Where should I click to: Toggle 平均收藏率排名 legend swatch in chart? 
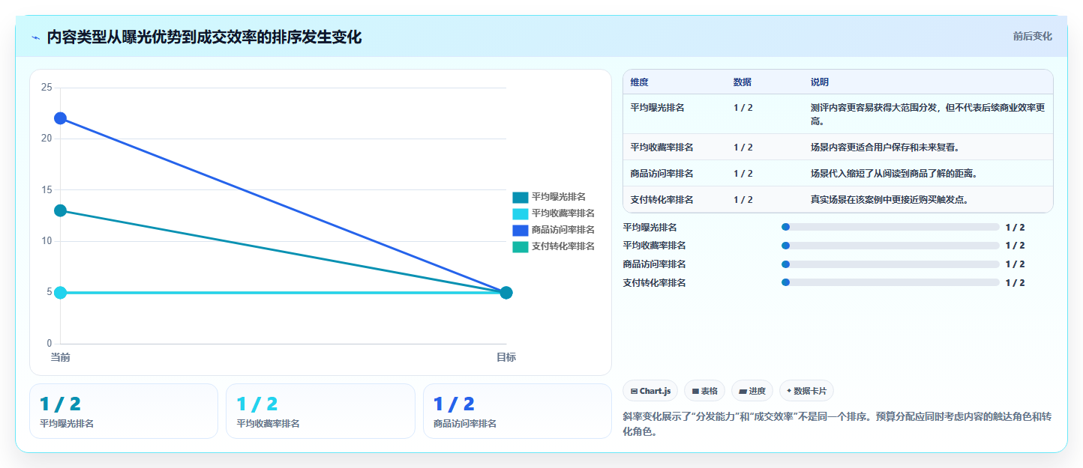coord(520,213)
